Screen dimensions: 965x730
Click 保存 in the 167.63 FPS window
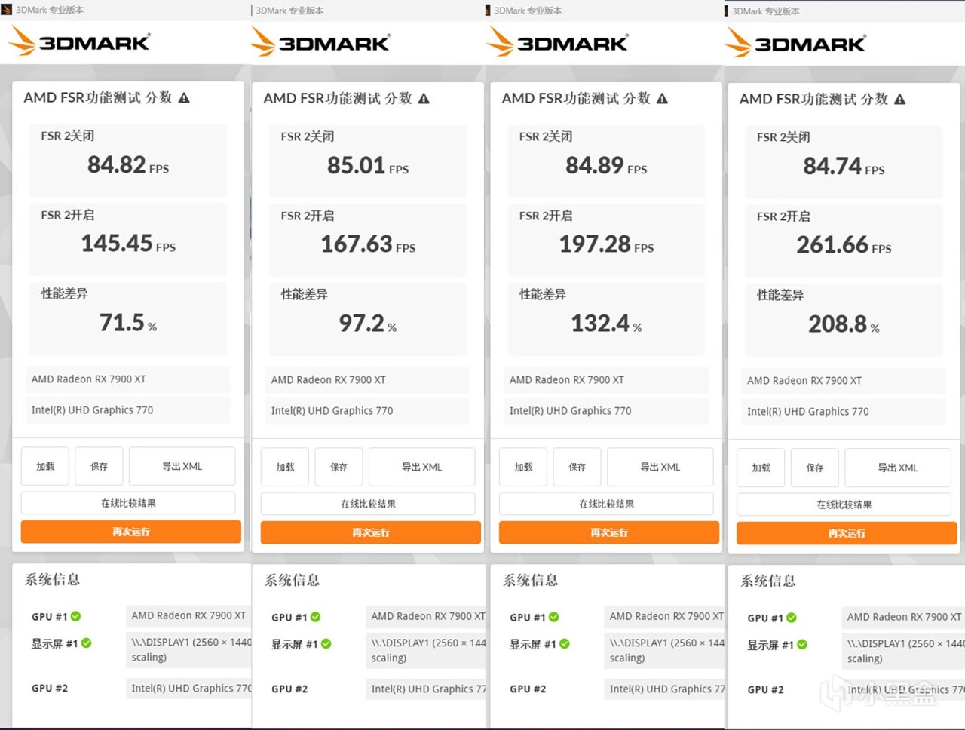click(339, 467)
